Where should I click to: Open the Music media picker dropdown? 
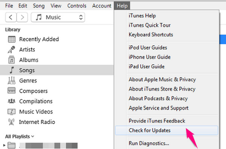58,17
